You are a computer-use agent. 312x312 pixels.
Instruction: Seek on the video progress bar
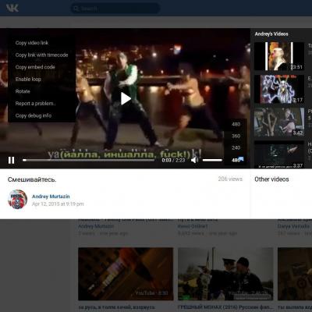[89, 160]
